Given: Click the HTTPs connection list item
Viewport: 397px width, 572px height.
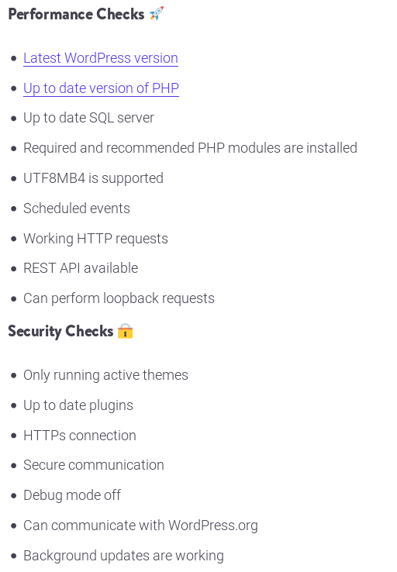Looking at the screenshot, I should click(x=80, y=436).
